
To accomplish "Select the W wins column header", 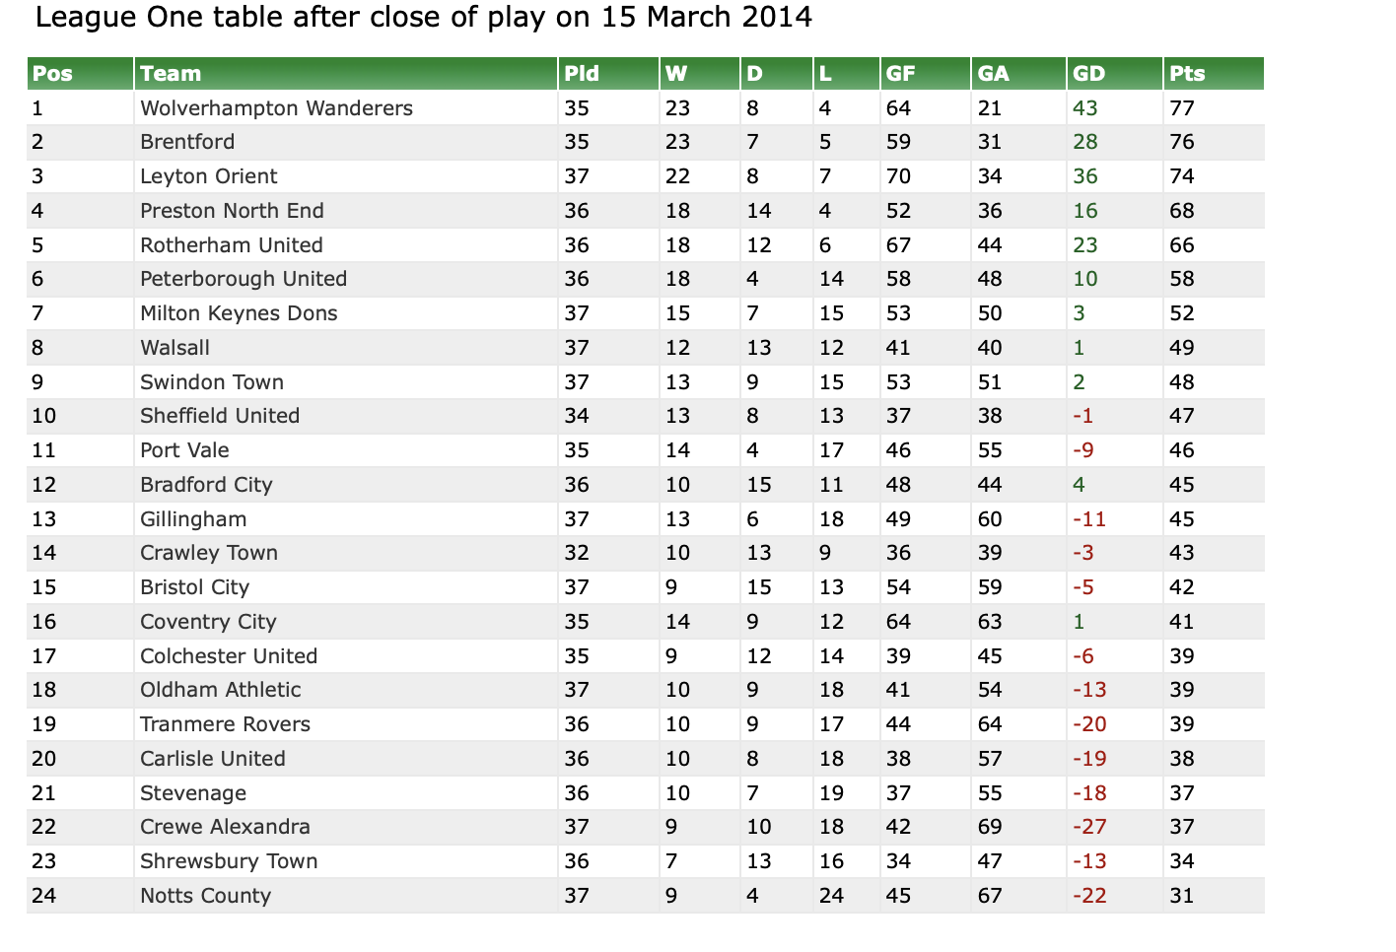I will [x=676, y=74].
